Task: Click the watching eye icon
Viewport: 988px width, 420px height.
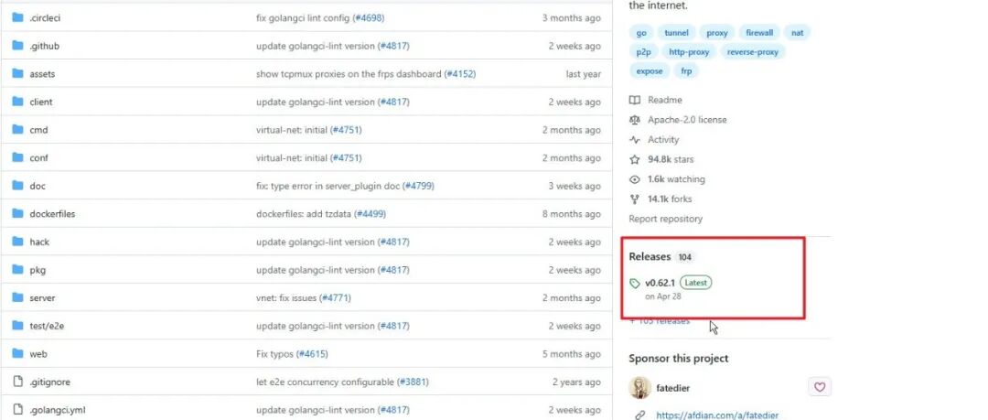Action: 635,179
